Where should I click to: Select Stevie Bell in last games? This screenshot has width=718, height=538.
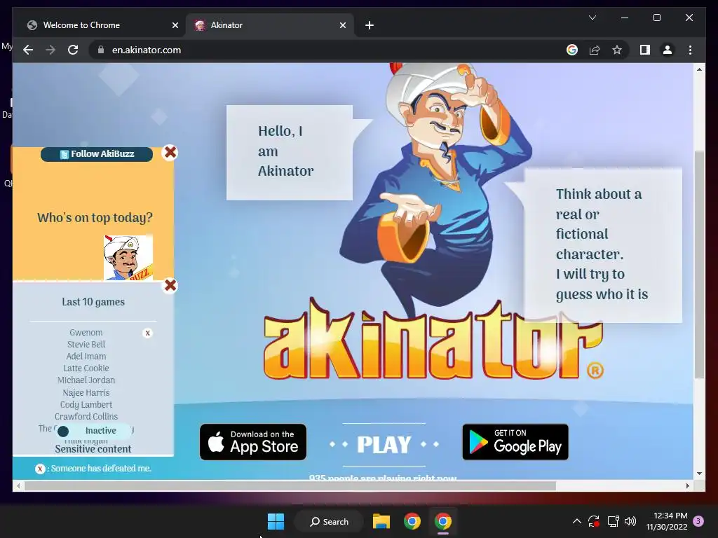[x=86, y=345]
